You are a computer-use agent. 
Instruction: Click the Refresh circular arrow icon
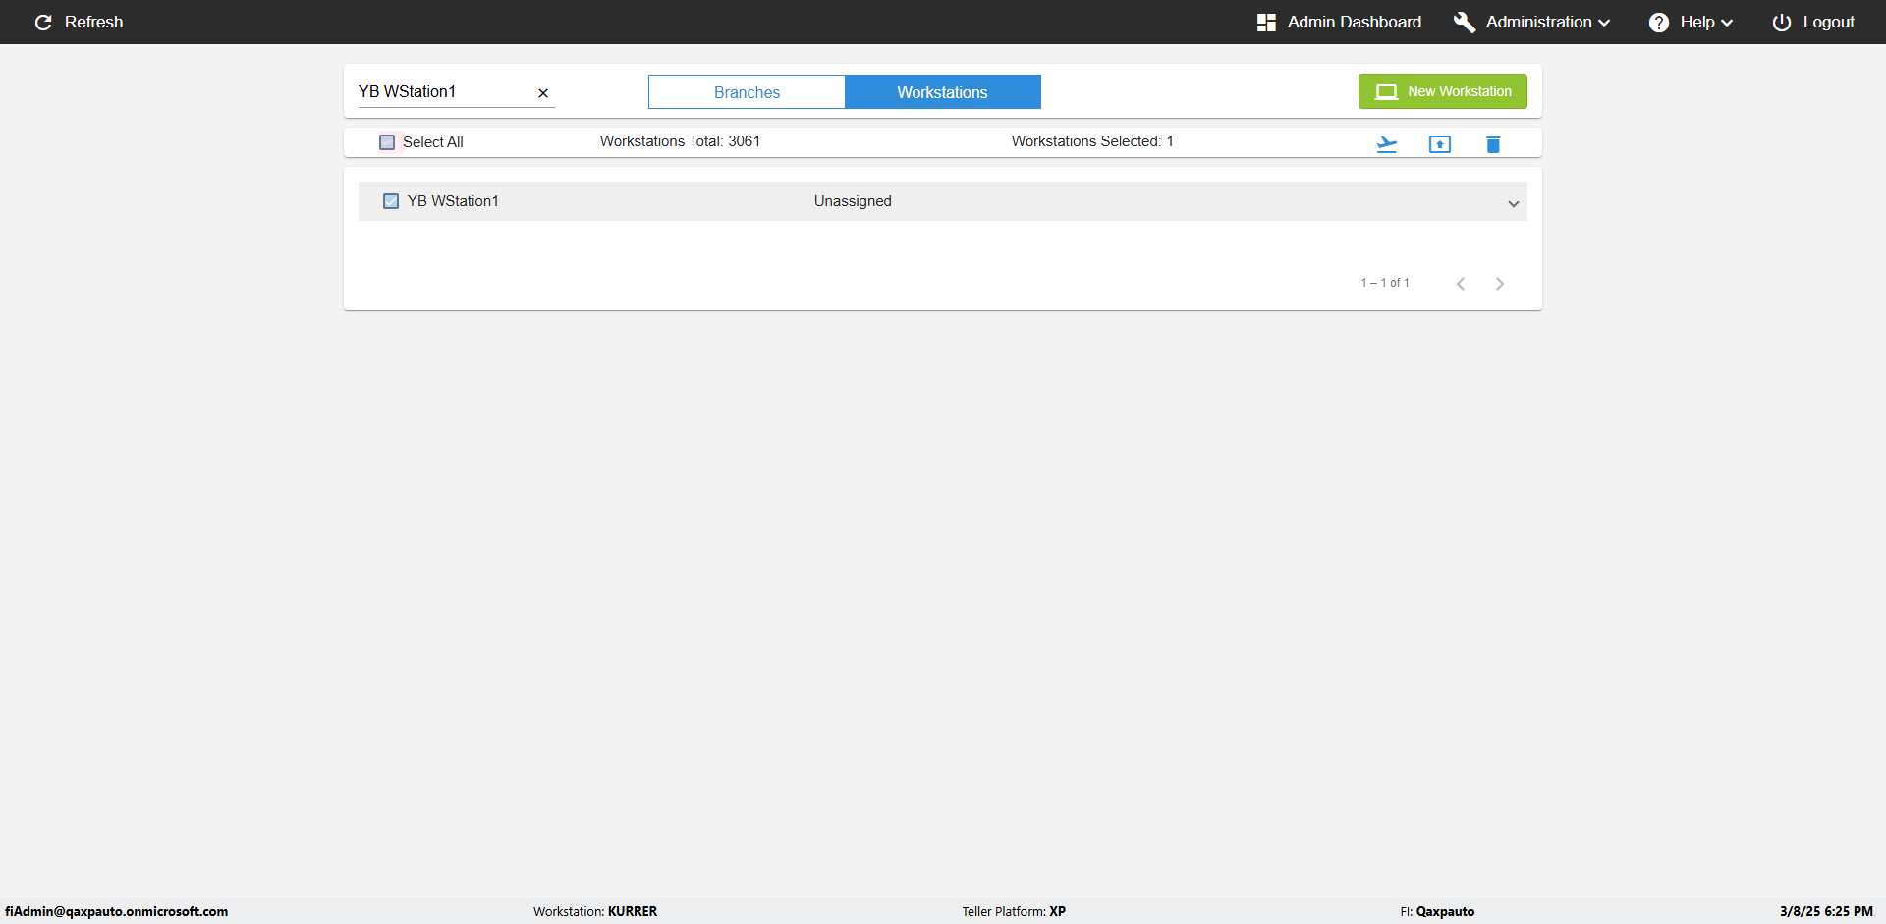pos(43,22)
